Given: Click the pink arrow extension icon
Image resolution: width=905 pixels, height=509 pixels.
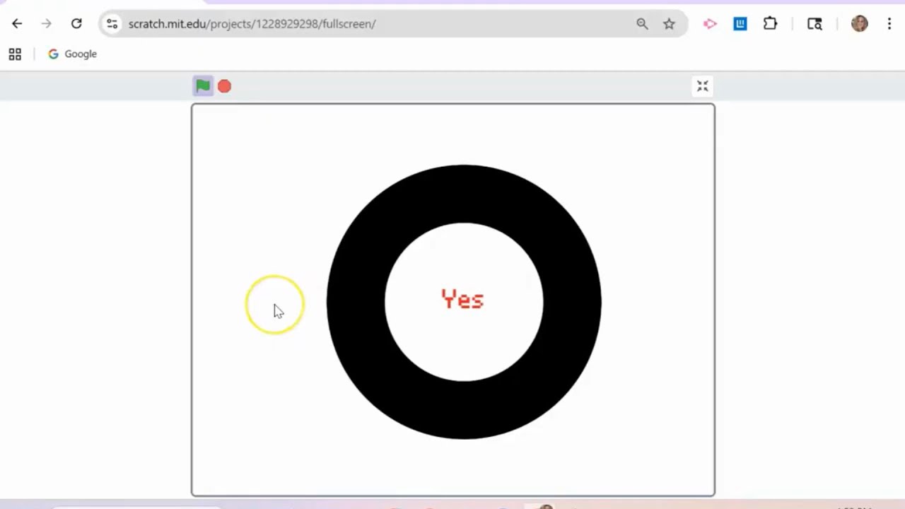Looking at the screenshot, I should [x=710, y=24].
